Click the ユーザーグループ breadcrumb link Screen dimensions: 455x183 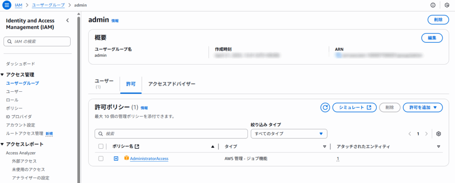(x=48, y=5)
